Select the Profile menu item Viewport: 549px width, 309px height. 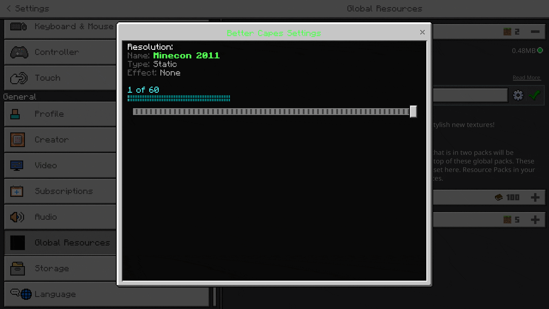[60, 114]
